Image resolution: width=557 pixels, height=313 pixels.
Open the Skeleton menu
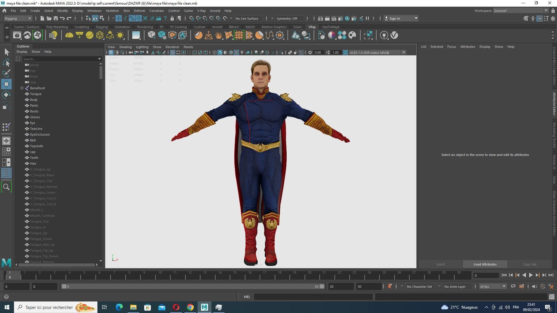click(x=112, y=11)
